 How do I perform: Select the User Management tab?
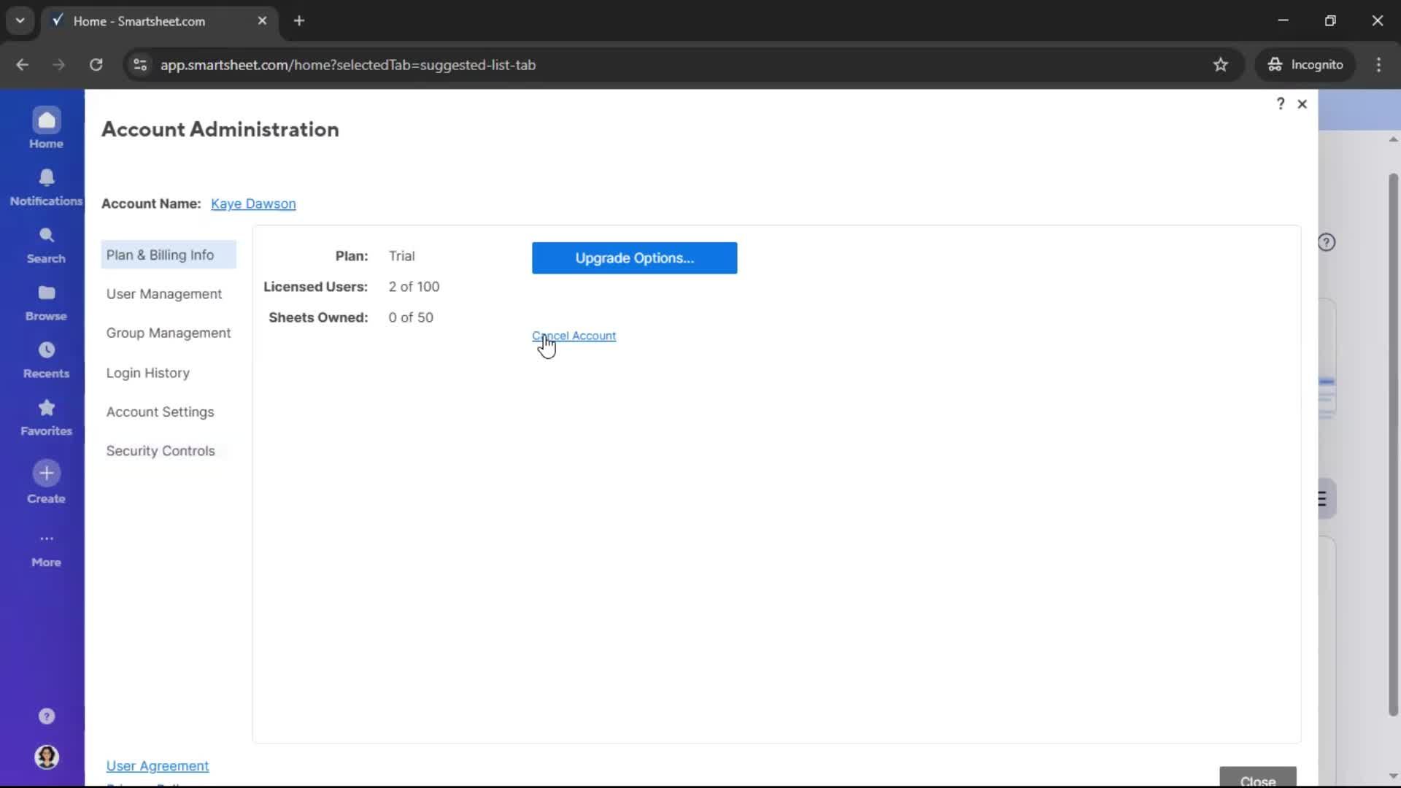coord(164,294)
